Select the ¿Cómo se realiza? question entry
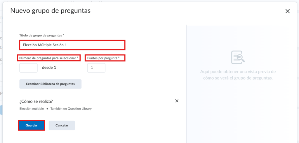The image size is (299, 143). [36, 101]
